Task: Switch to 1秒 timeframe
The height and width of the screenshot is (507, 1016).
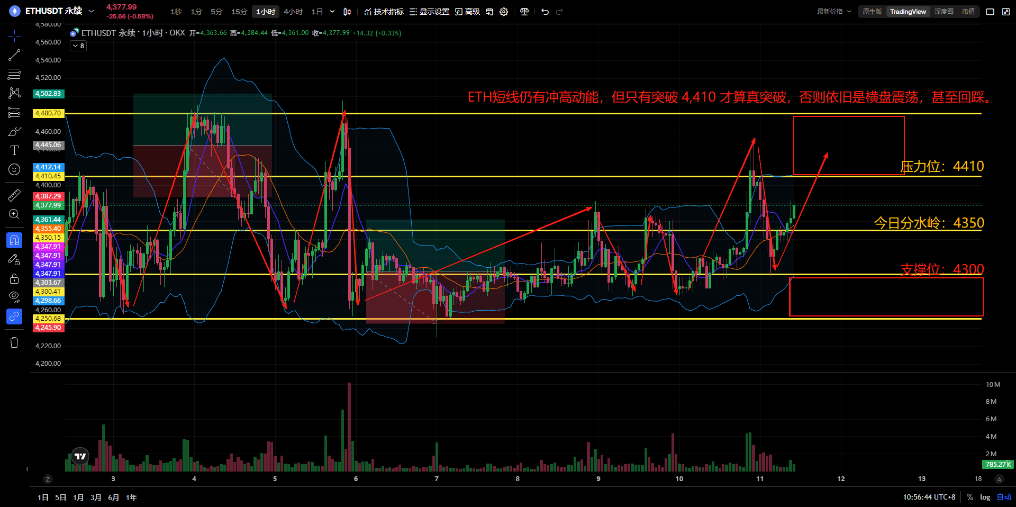Action: [x=176, y=12]
